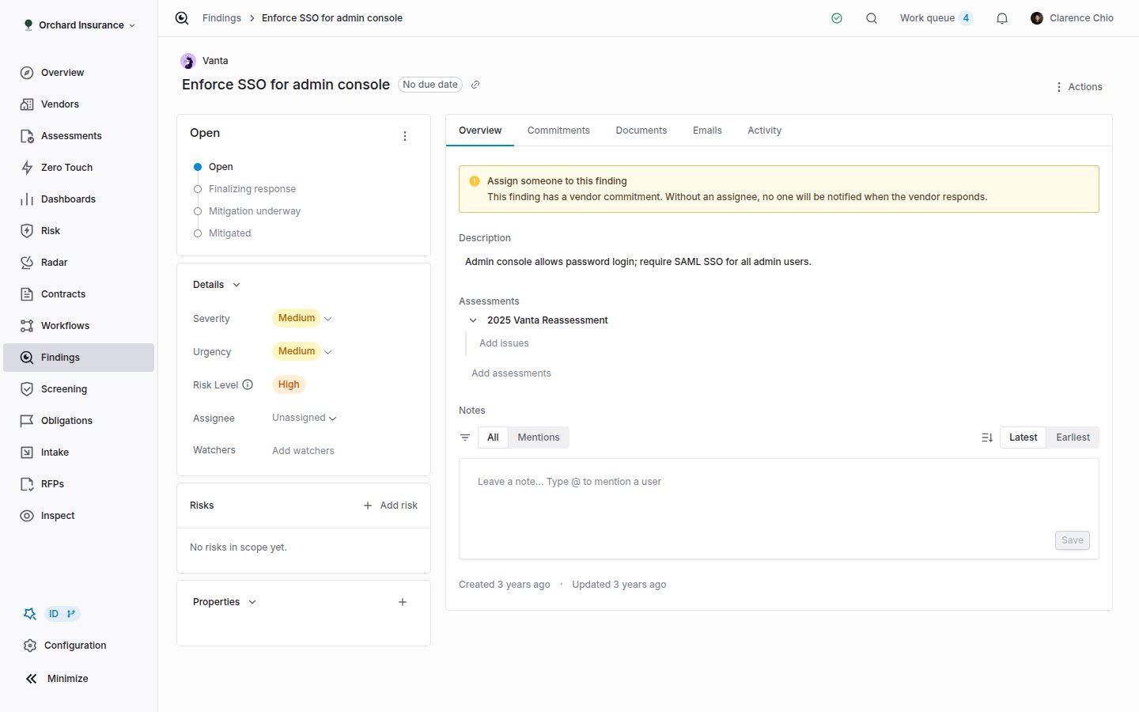Click Add assessments
This screenshot has height=712, width=1139.
[511, 373]
